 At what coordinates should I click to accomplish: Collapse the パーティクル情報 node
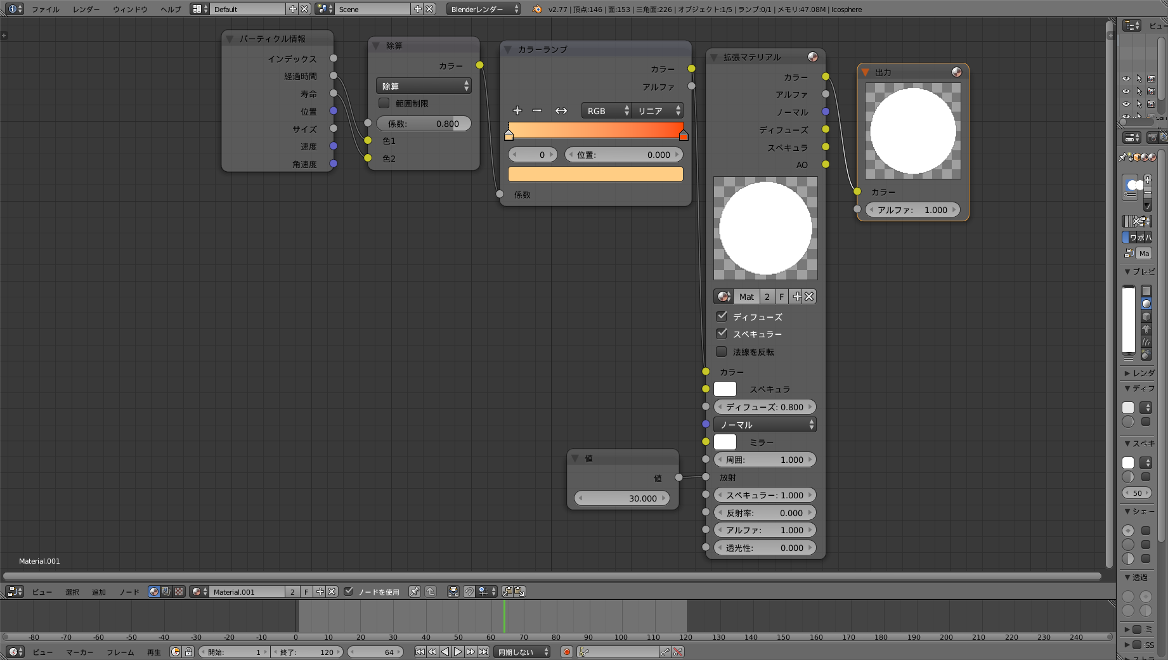click(230, 39)
